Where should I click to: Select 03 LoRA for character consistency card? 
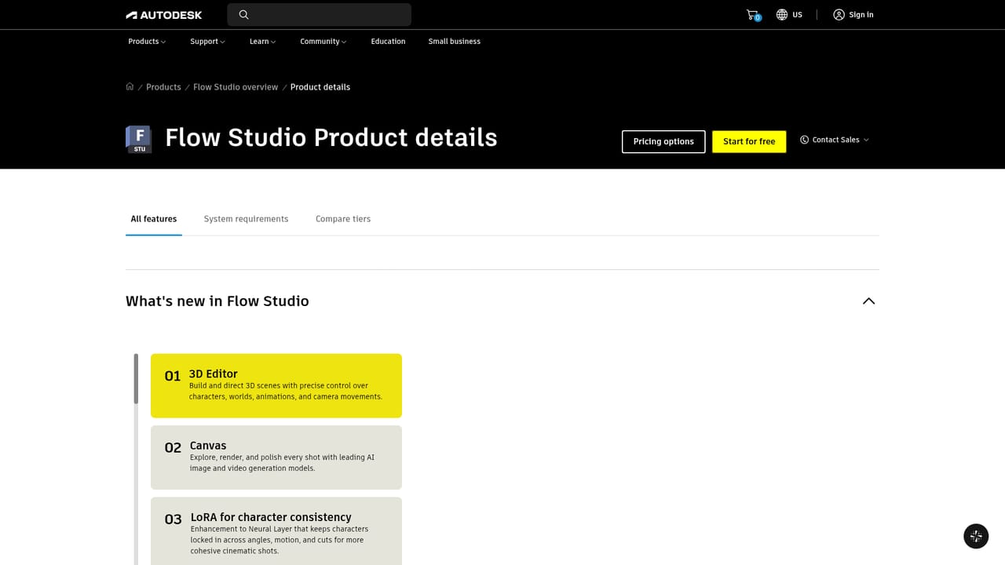tap(276, 530)
